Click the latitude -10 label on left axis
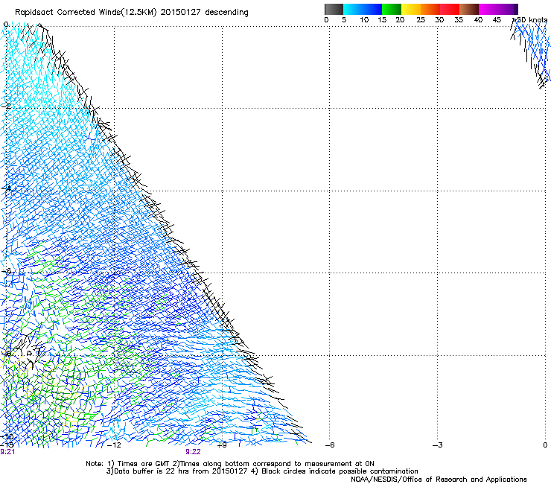The width and height of the screenshot is (551, 484). (x=7, y=436)
